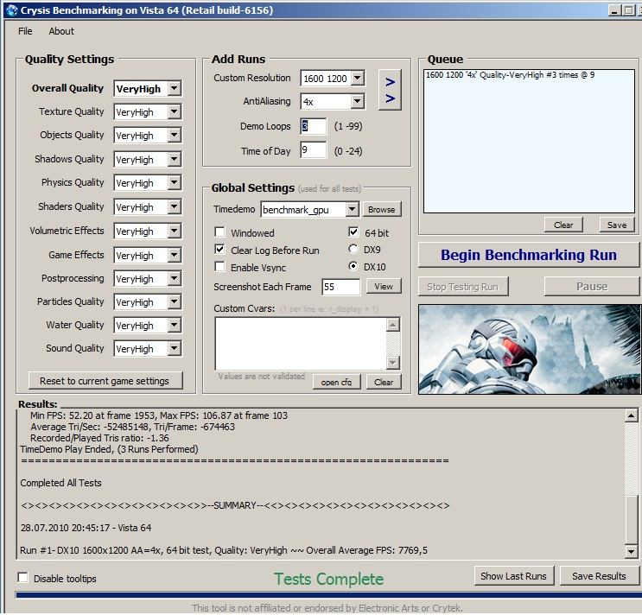Click the Browse timedemo button
642x615 pixels.
click(x=382, y=209)
